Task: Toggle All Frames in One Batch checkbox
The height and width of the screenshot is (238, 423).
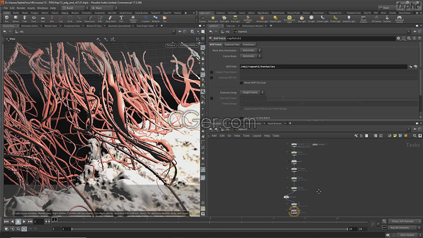Action: [x=241, y=118]
